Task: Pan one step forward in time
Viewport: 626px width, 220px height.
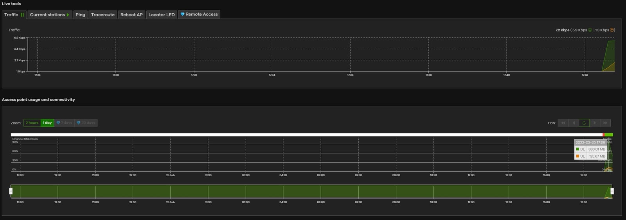Action: 595,123
